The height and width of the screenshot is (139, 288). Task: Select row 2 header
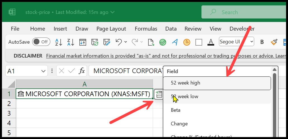[x=9, y=104]
